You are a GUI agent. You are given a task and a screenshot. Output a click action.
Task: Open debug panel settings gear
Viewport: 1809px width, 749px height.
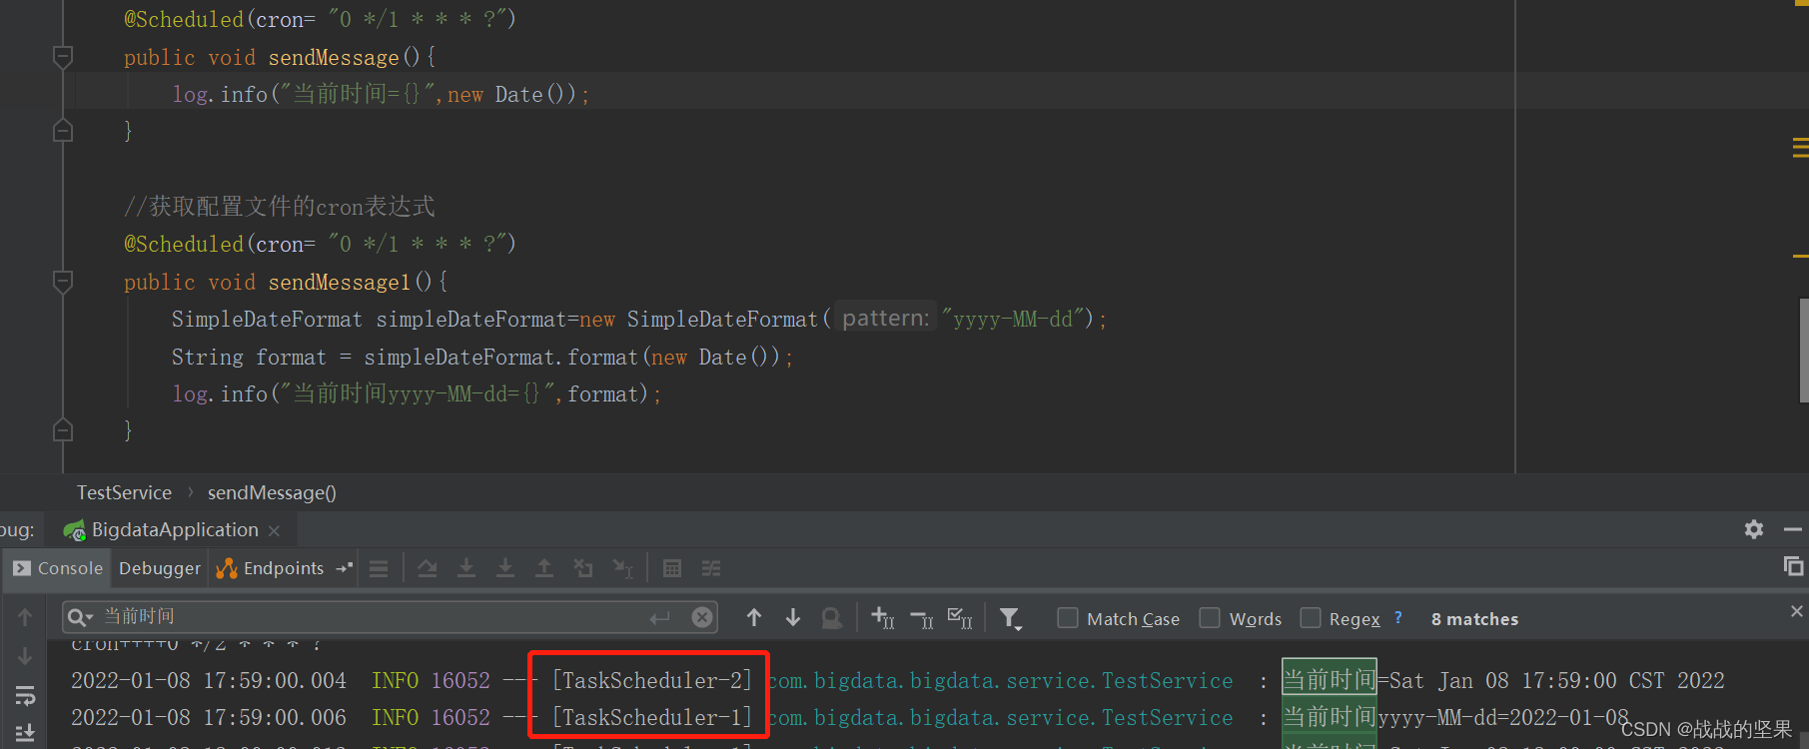point(1754,529)
